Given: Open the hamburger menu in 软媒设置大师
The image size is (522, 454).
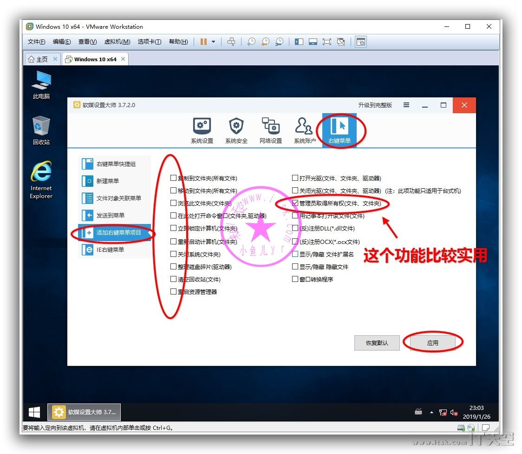Looking at the screenshot, I should 406,105.
